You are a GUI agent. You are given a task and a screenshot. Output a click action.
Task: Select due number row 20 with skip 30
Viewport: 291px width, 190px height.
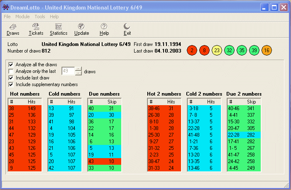[105, 115]
